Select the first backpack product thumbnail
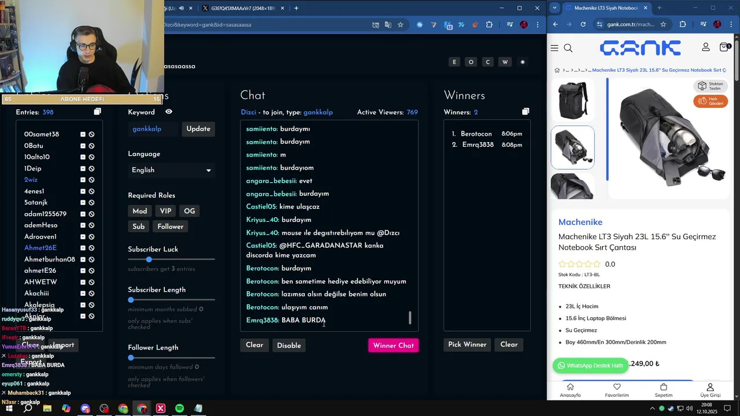 (573, 100)
